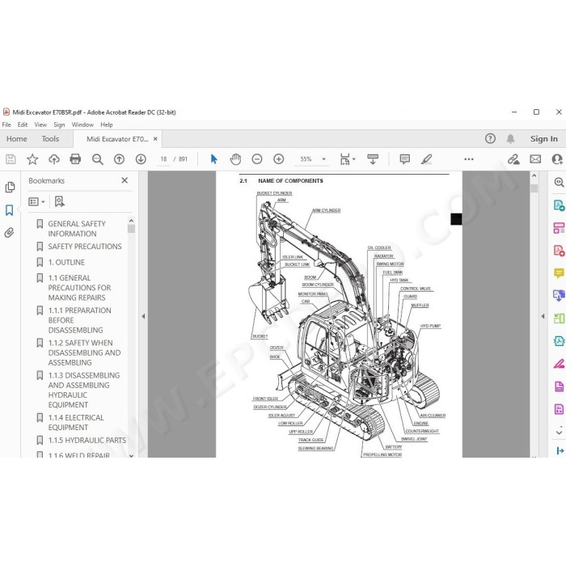Open more tools ellipsis
This screenshot has width=566, height=566.
pos(469,159)
